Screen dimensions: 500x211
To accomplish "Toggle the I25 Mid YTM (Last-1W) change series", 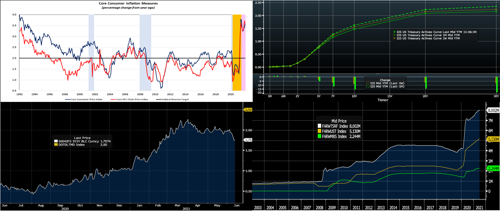I will click(386, 83).
